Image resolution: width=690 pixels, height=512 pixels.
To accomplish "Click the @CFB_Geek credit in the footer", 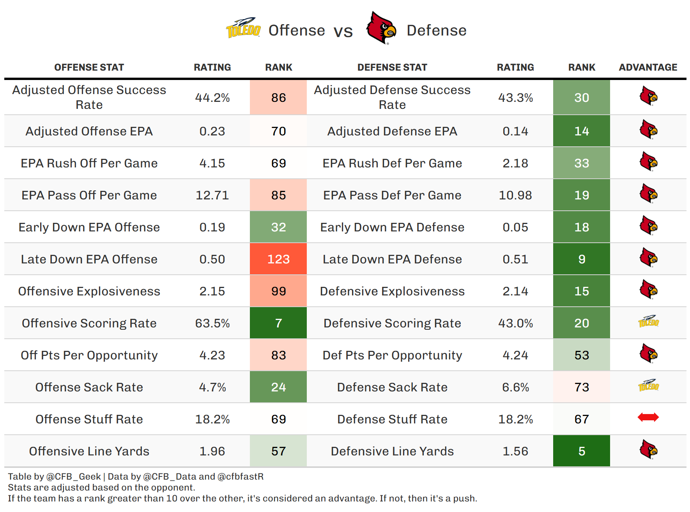I will pyautogui.click(x=73, y=476).
